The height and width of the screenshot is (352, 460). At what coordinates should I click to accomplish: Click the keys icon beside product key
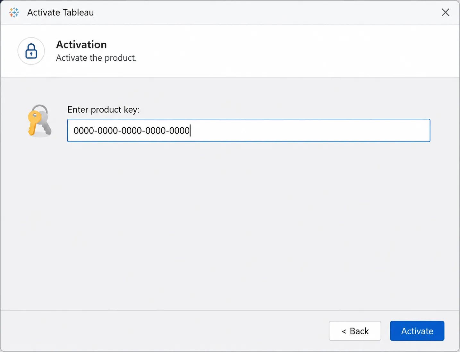(x=39, y=121)
